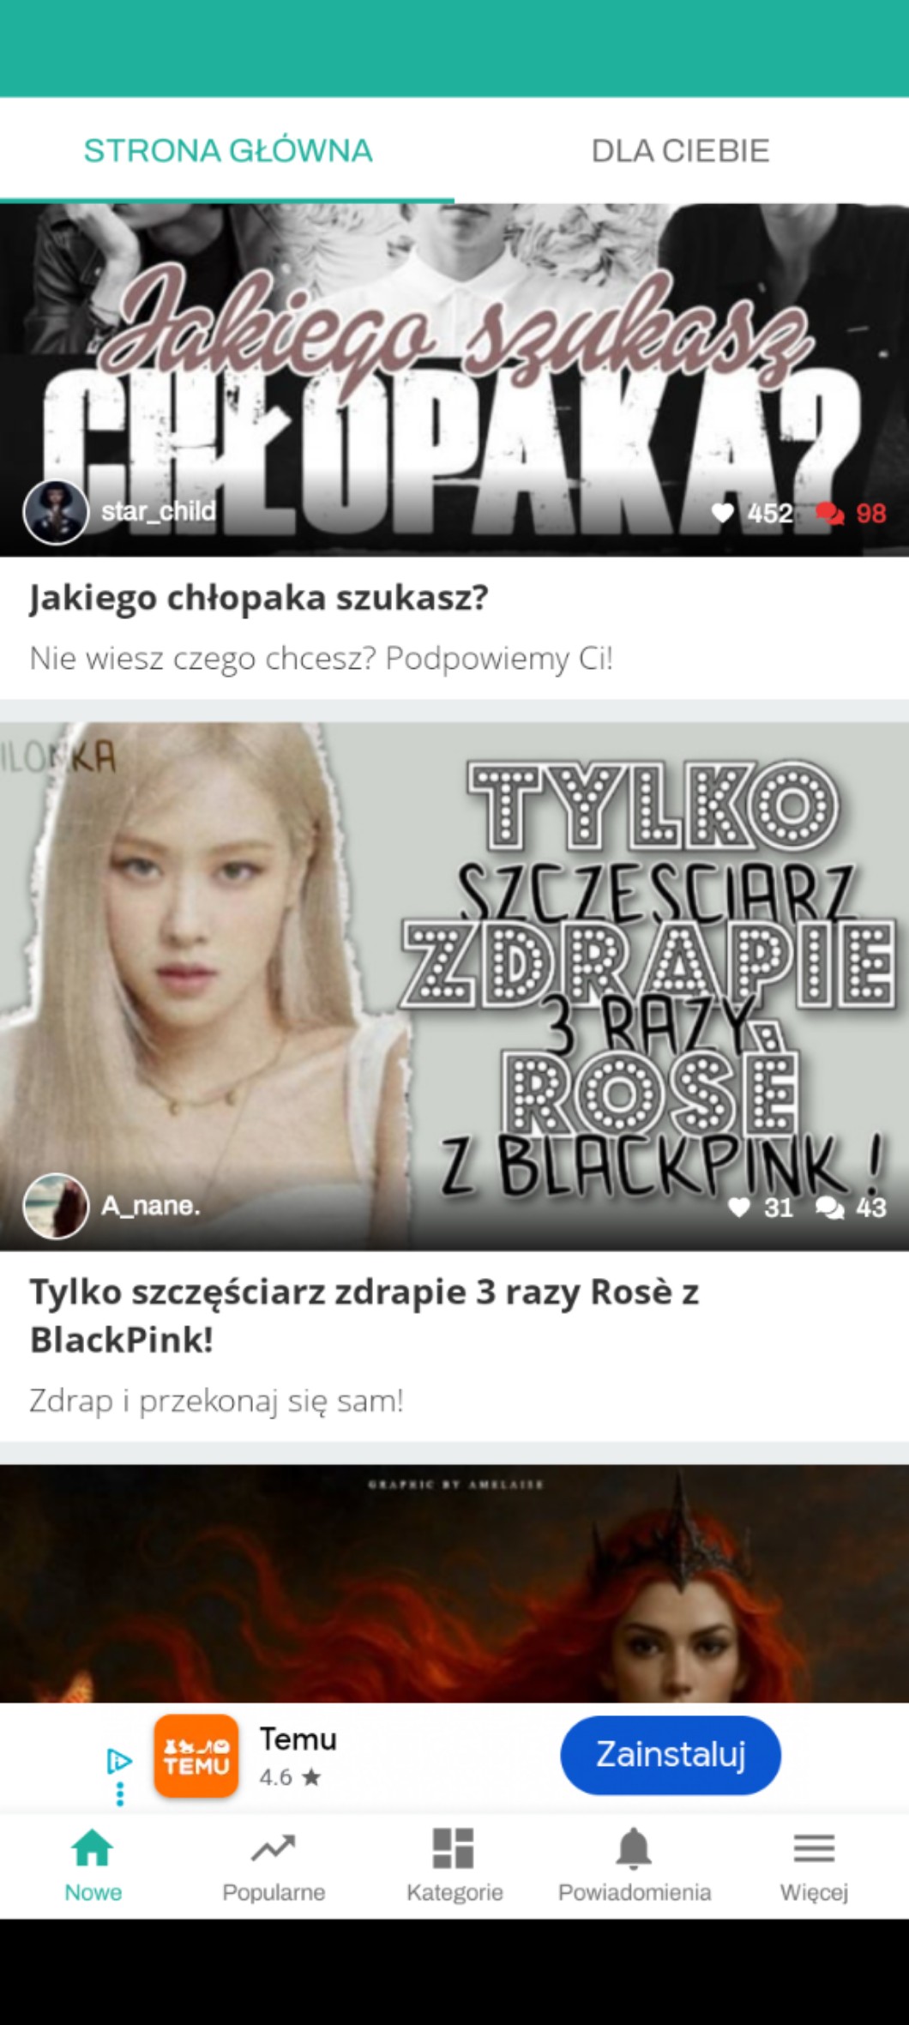Switch to the DLA CIEBIE tab
The image size is (909, 2025).
tap(681, 151)
